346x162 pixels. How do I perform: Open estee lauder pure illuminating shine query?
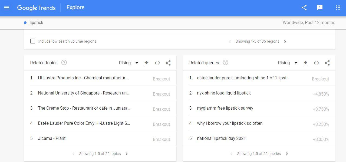coord(243,78)
